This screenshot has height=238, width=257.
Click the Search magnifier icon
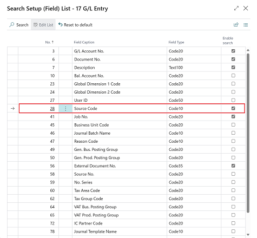pos(12,25)
